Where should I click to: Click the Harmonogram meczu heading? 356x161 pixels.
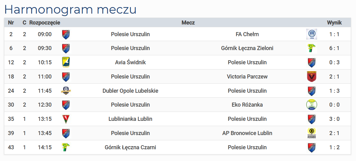70,9
